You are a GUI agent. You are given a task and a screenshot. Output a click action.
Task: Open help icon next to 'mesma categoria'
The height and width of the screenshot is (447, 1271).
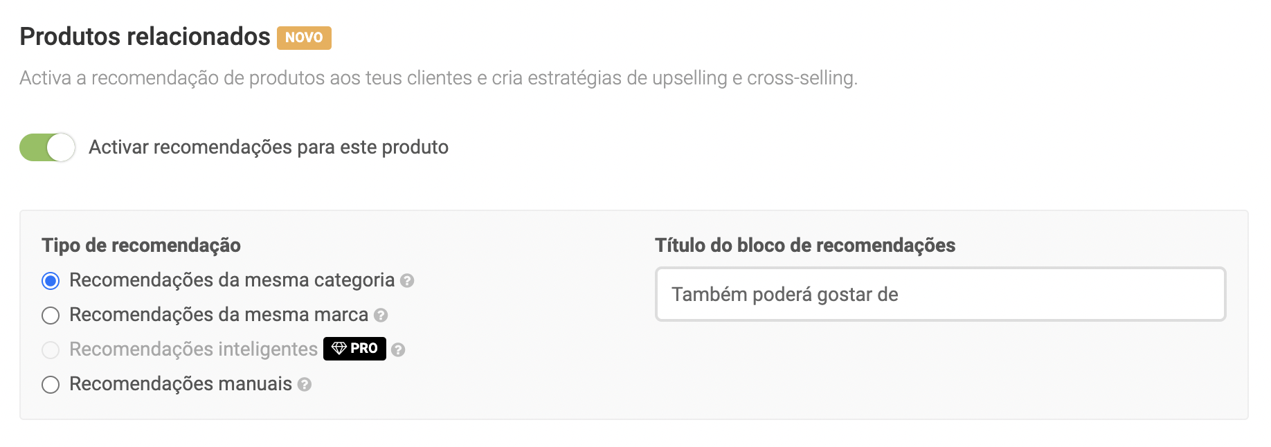click(407, 281)
